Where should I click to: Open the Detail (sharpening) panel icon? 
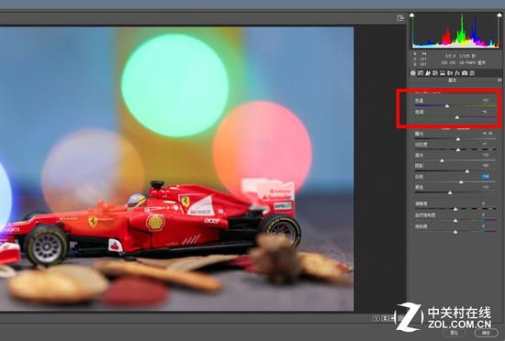427,73
